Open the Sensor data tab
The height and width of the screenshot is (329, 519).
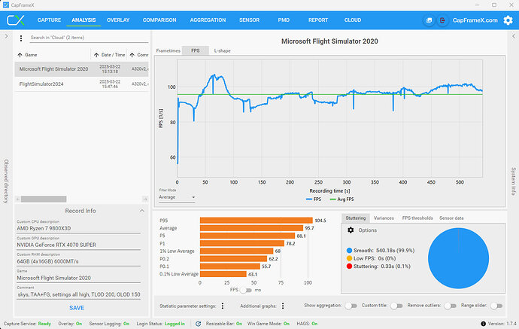451,218
